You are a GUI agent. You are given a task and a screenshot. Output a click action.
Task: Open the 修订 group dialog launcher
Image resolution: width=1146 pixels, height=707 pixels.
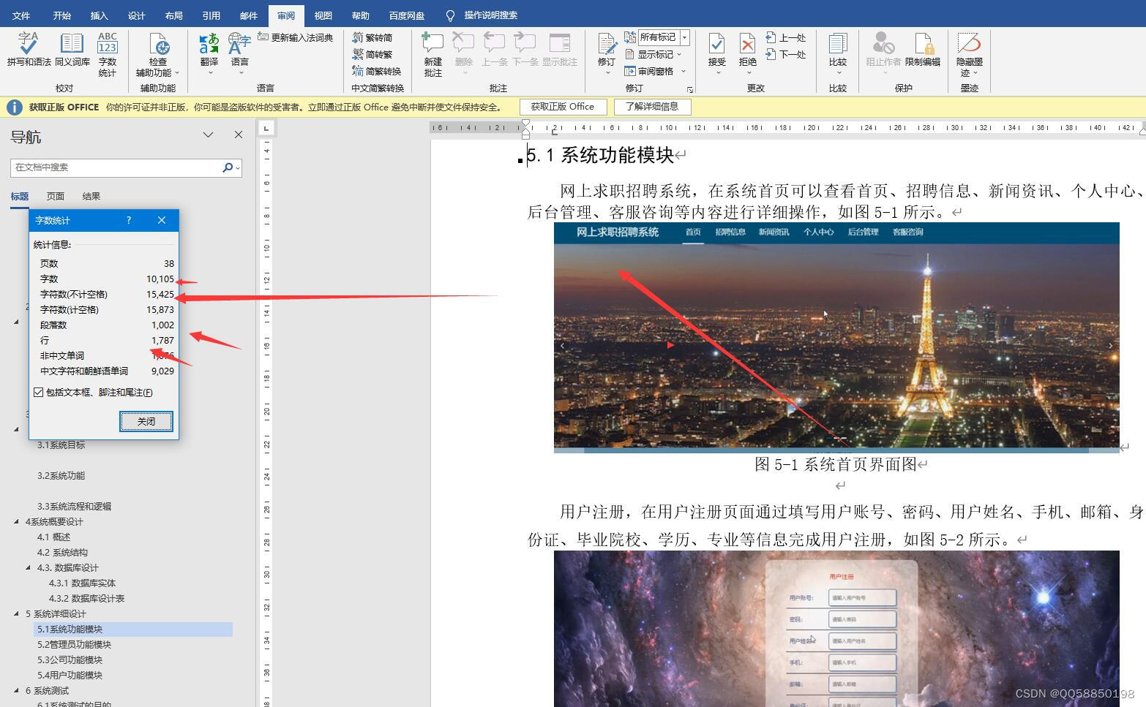coord(689,89)
